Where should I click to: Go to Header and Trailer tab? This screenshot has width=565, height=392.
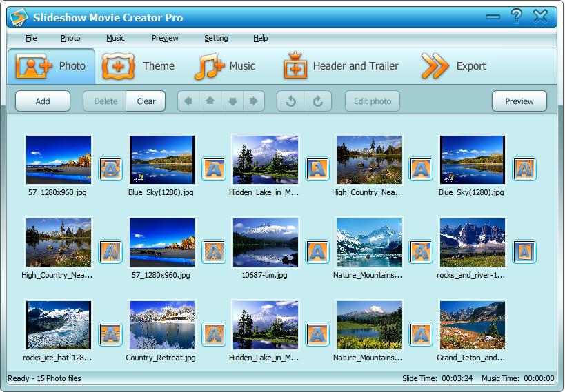point(341,66)
